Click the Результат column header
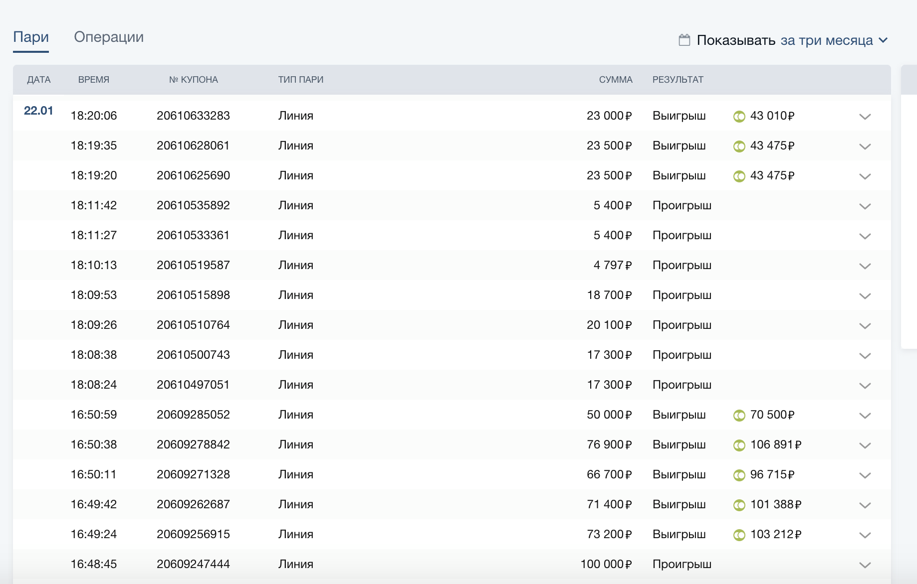 click(x=678, y=80)
